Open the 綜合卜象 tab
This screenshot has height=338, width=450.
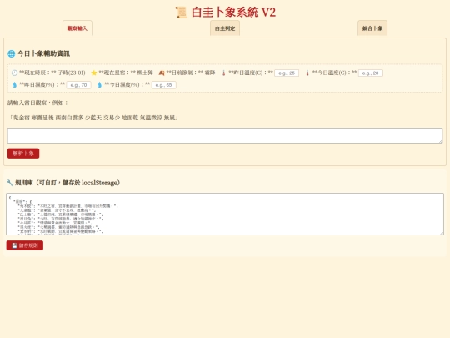[x=372, y=28]
